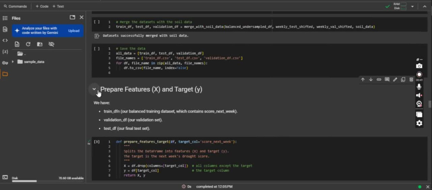Expand the sample_data folder arrow
432x190 pixels.
(x=13, y=62)
